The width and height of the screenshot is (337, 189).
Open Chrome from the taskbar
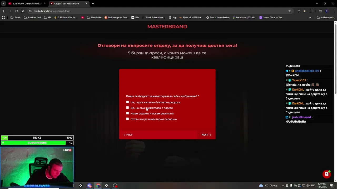pyautogui.click(x=98, y=186)
